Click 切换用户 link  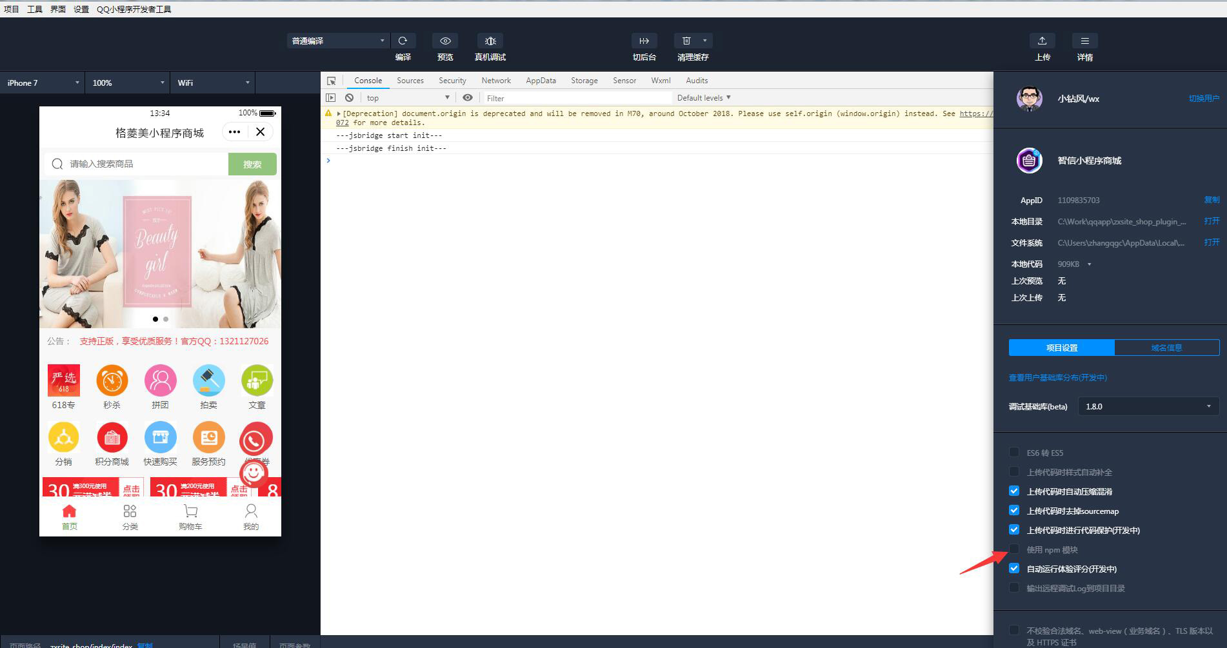pyautogui.click(x=1204, y=99)
